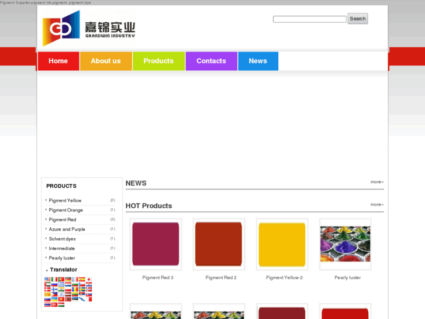
Task: Pick the Ukrainian flag icon
Action: point(54,299)
